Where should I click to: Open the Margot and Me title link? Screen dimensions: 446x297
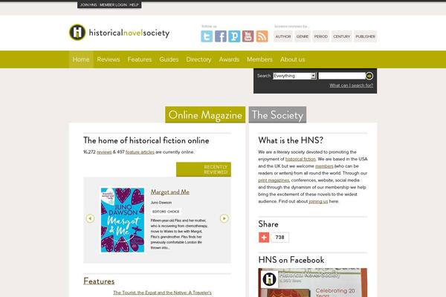pos(170,192)
